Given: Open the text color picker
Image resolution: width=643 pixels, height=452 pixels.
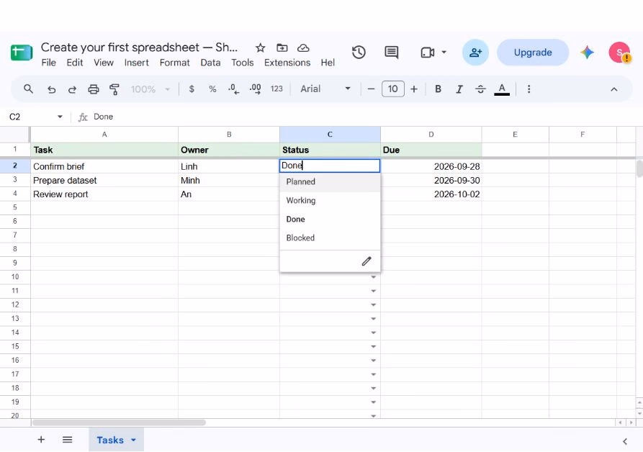Looking at the screenshot, I should coord(502,89).
